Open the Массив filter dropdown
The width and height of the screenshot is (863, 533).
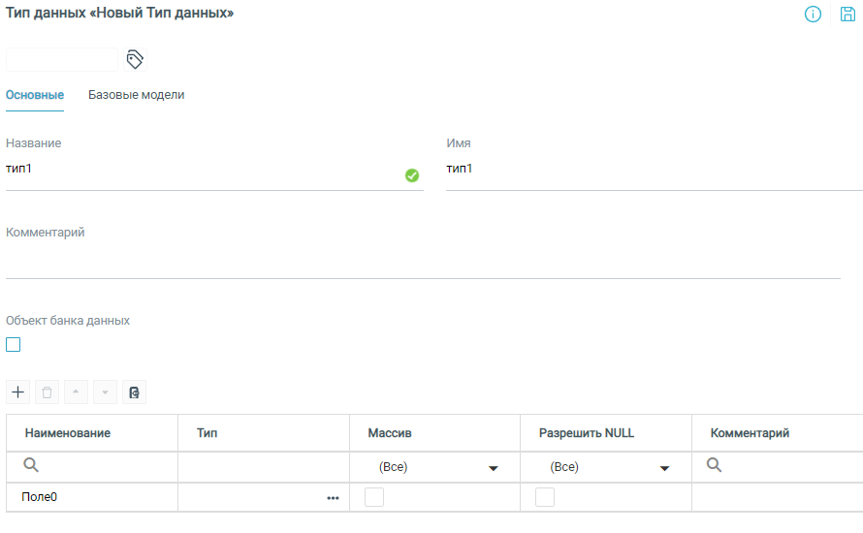[x=493, y=467]
